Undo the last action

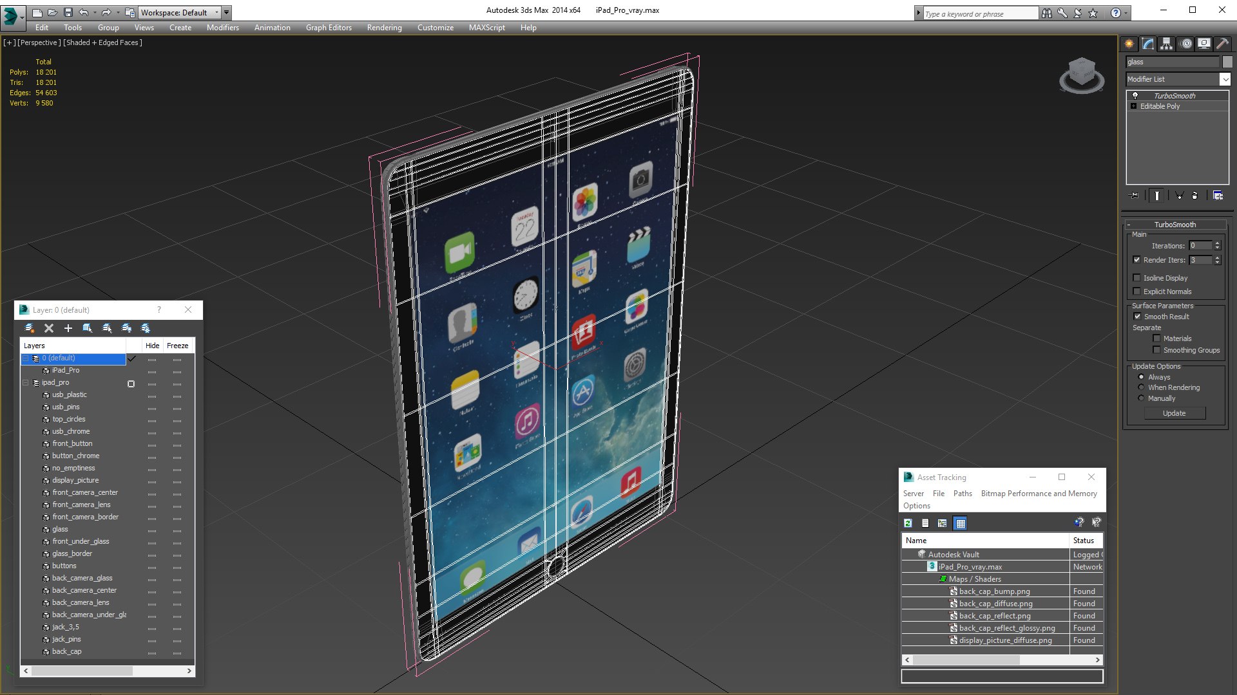click(84, 12)
